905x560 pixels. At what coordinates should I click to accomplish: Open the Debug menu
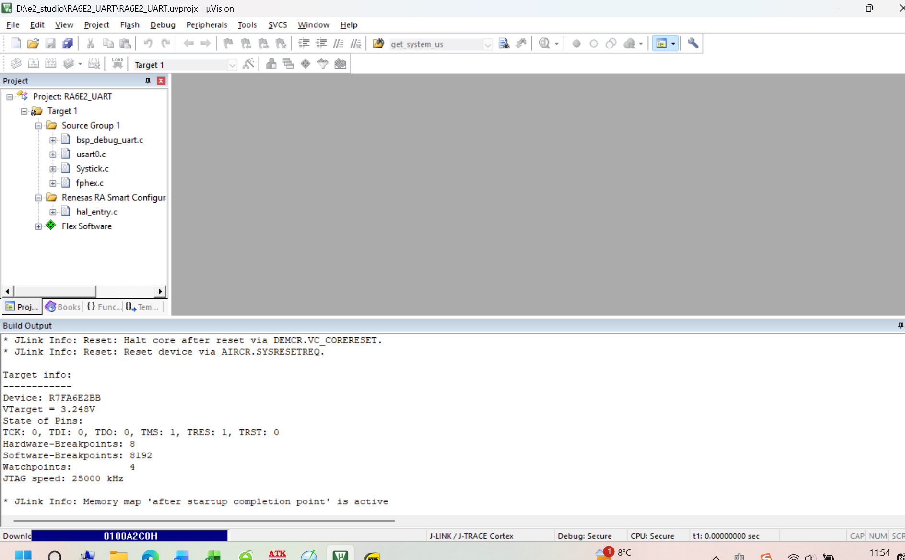(163, 25)
